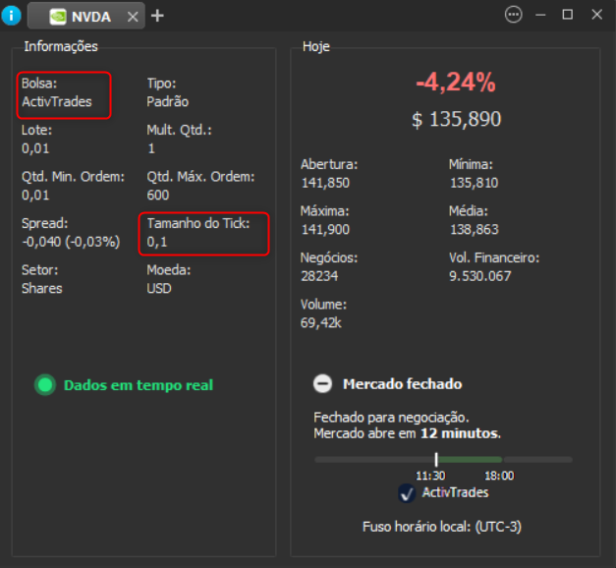616x568 pixels.
Task: Click the white current-time marker on timeline
Action: point(436,459)
